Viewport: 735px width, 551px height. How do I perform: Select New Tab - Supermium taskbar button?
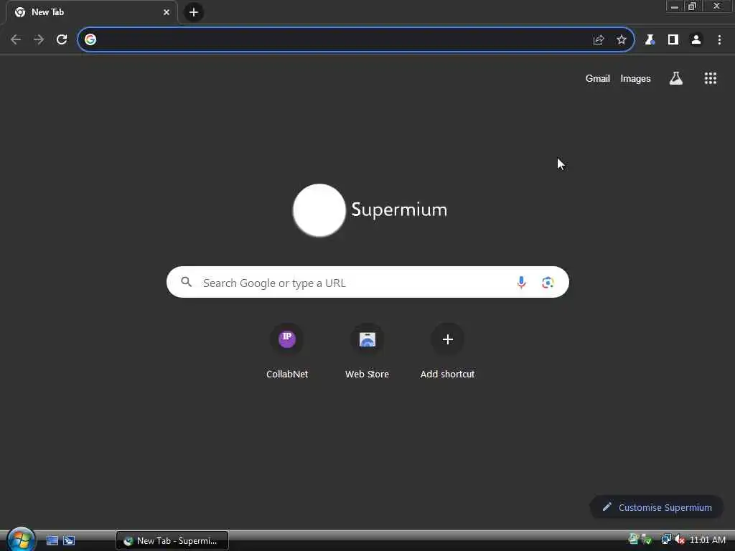172,540
